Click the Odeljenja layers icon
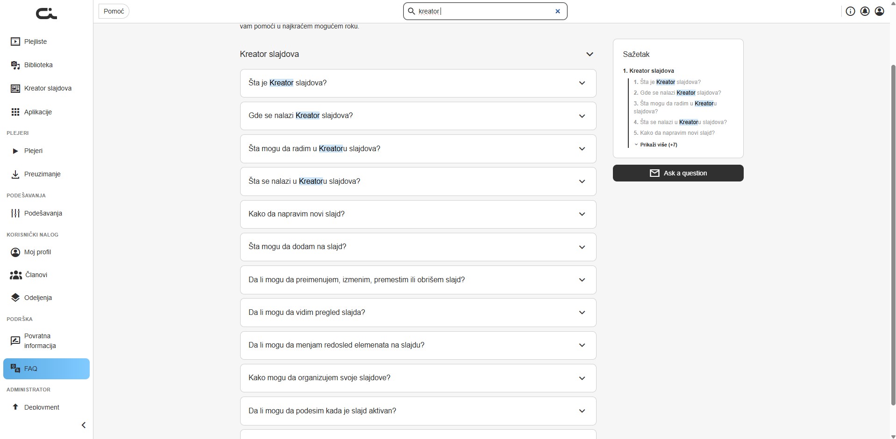The image size is (896, 439). pos(15,298)
